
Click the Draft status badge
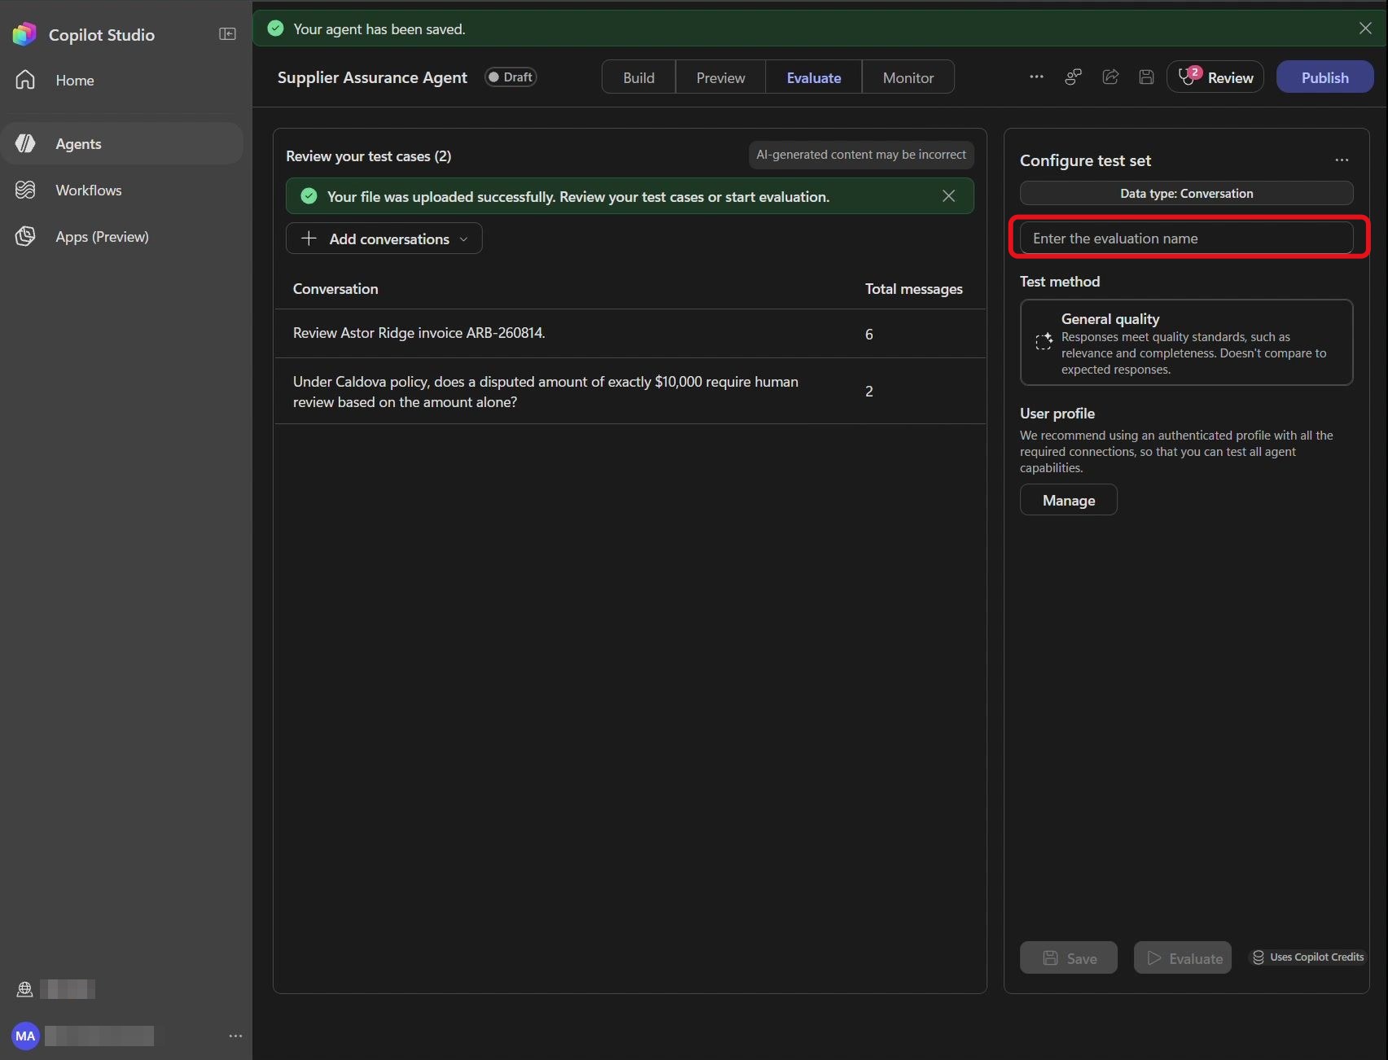click(511, 77)
